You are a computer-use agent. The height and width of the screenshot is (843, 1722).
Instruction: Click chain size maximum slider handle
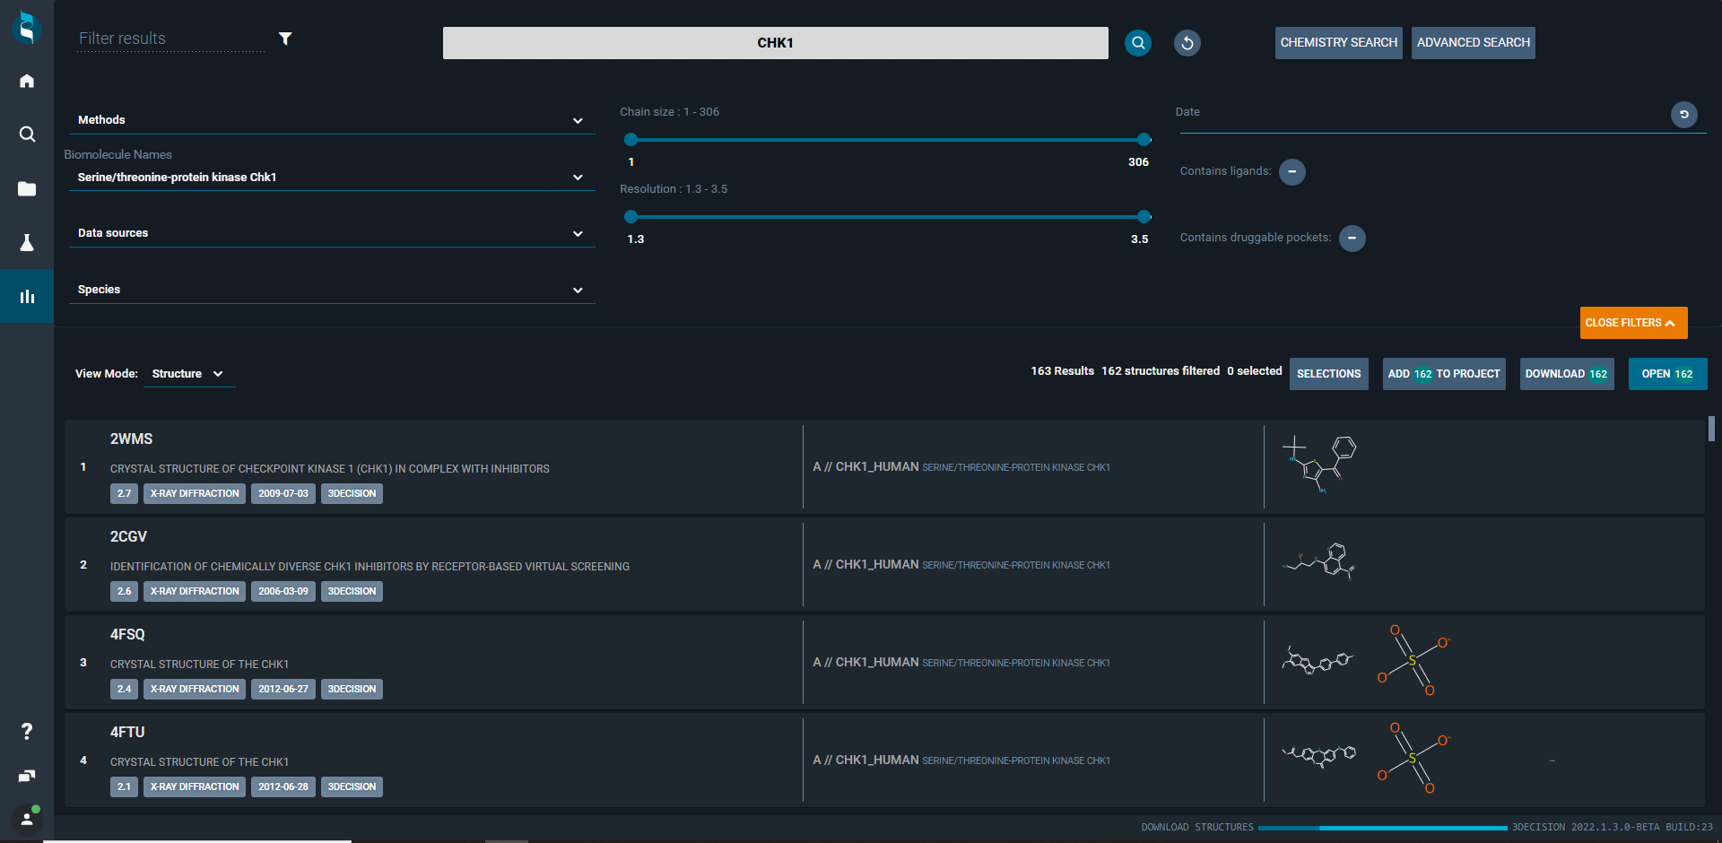(x=1144, y=139)
